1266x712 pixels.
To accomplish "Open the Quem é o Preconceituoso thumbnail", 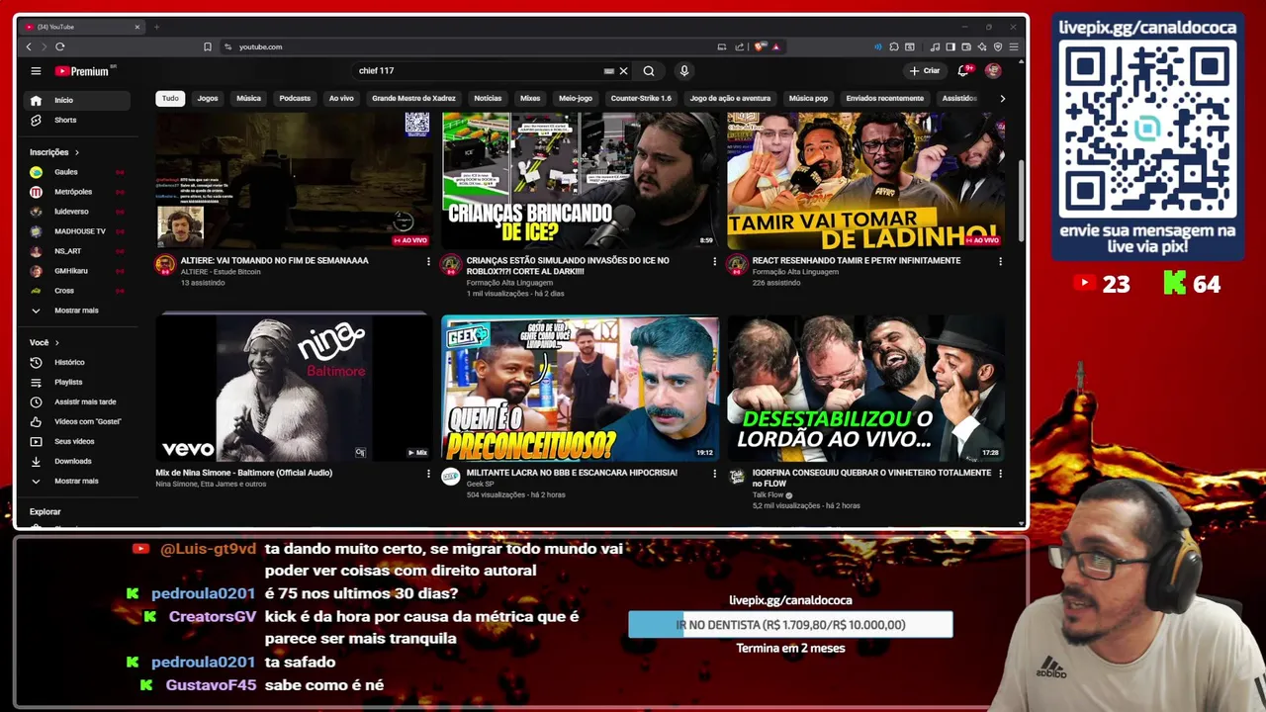I will [x=580, y=388].
